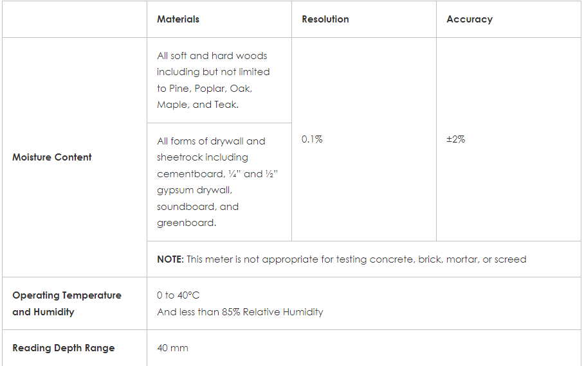Click the "Maple, and Teak" line
The height and width of the screenshot is (366, 584).
(x=197, y=105)
